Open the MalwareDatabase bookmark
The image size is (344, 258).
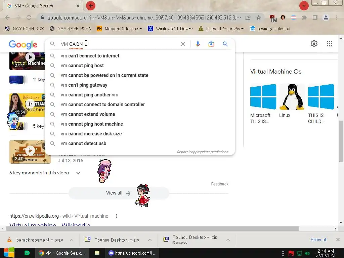[x=120, y=29]
